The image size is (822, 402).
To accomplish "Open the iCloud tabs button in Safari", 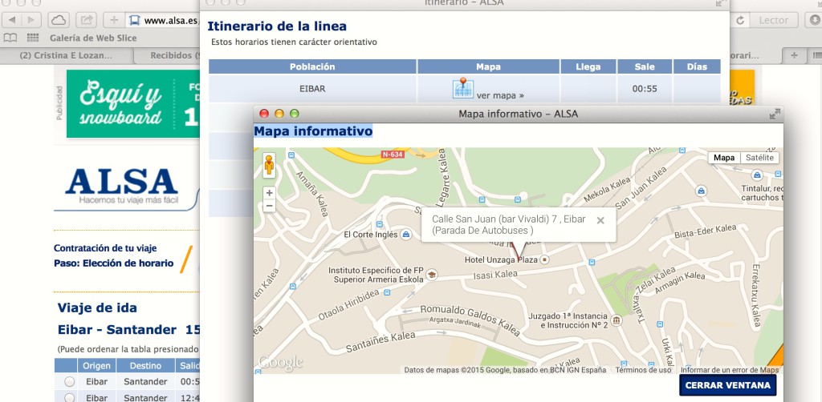I will (59, 20).
